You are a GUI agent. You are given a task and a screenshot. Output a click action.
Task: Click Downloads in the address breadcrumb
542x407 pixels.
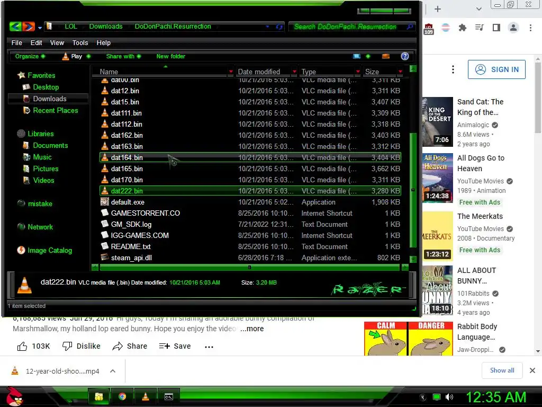click(x=106, y=26)
